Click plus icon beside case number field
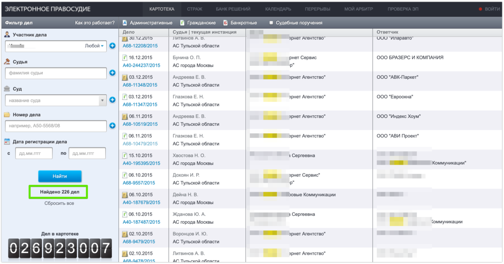 (113, 126)
